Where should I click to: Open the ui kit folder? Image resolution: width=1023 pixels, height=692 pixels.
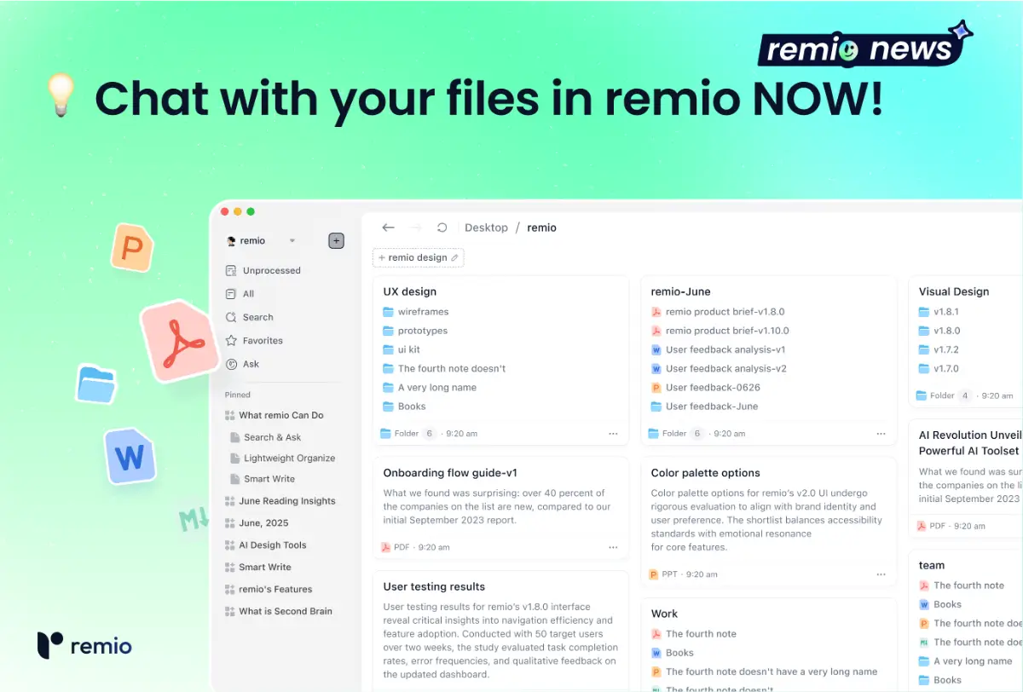(408, 349)
